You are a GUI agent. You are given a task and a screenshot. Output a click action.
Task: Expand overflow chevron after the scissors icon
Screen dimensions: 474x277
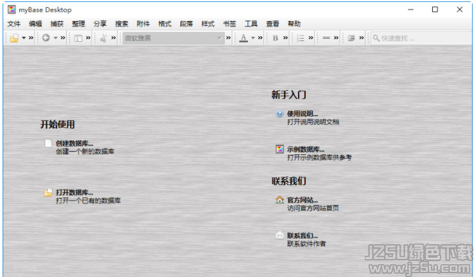(114, 38)
